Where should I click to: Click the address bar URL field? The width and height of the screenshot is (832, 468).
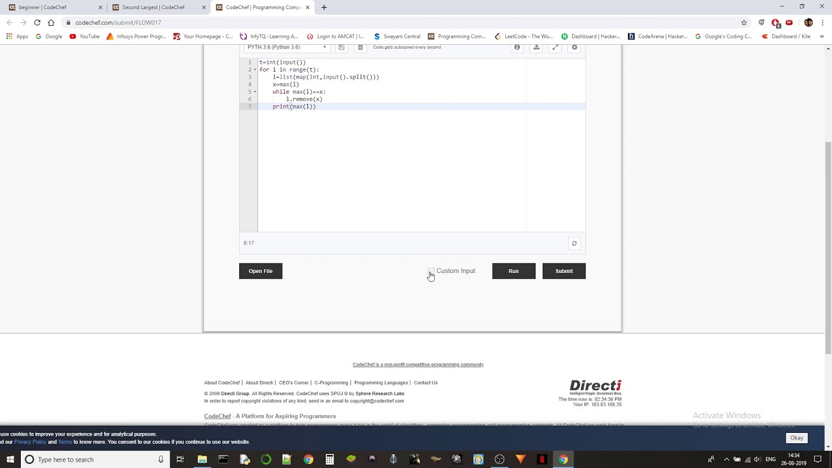coord(403,22)
